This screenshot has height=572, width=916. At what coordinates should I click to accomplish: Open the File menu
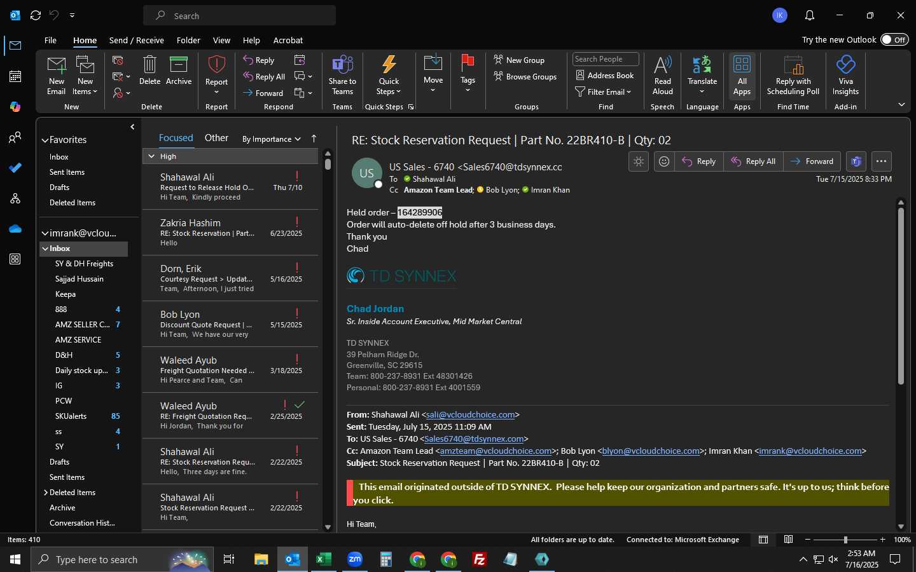click(x=50, y=40)
